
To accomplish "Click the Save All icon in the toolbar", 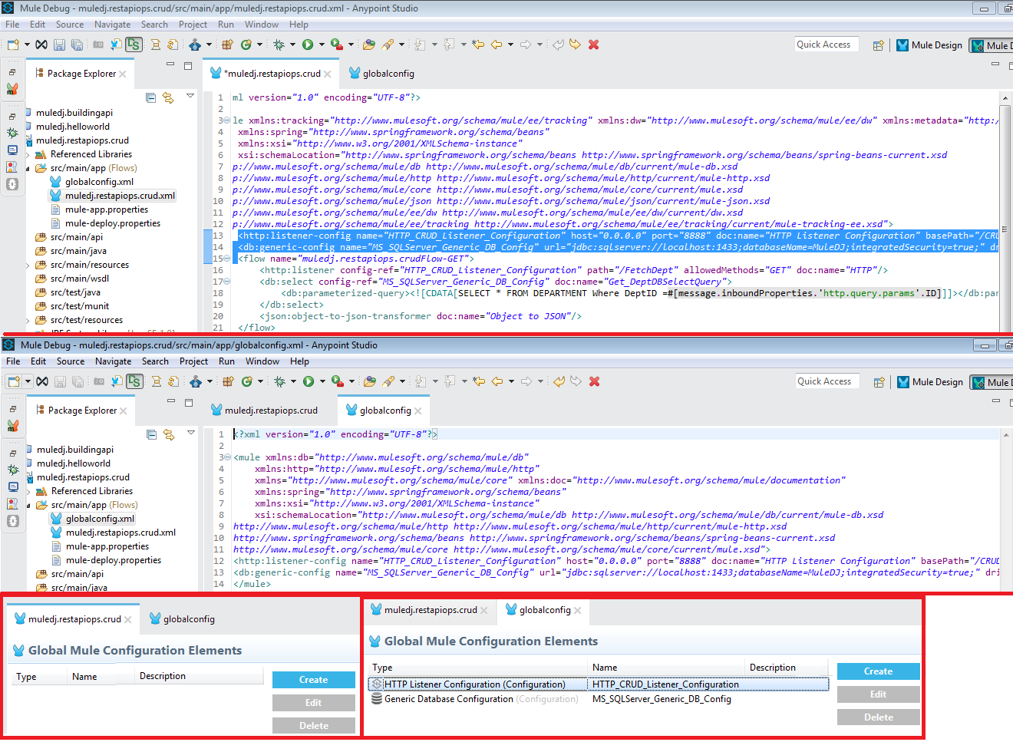I will [x=75, y=44].
